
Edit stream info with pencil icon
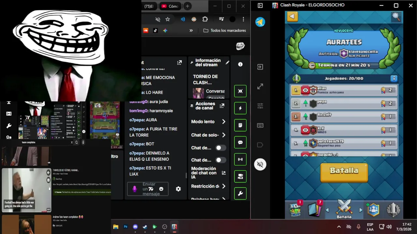point(227,62)
